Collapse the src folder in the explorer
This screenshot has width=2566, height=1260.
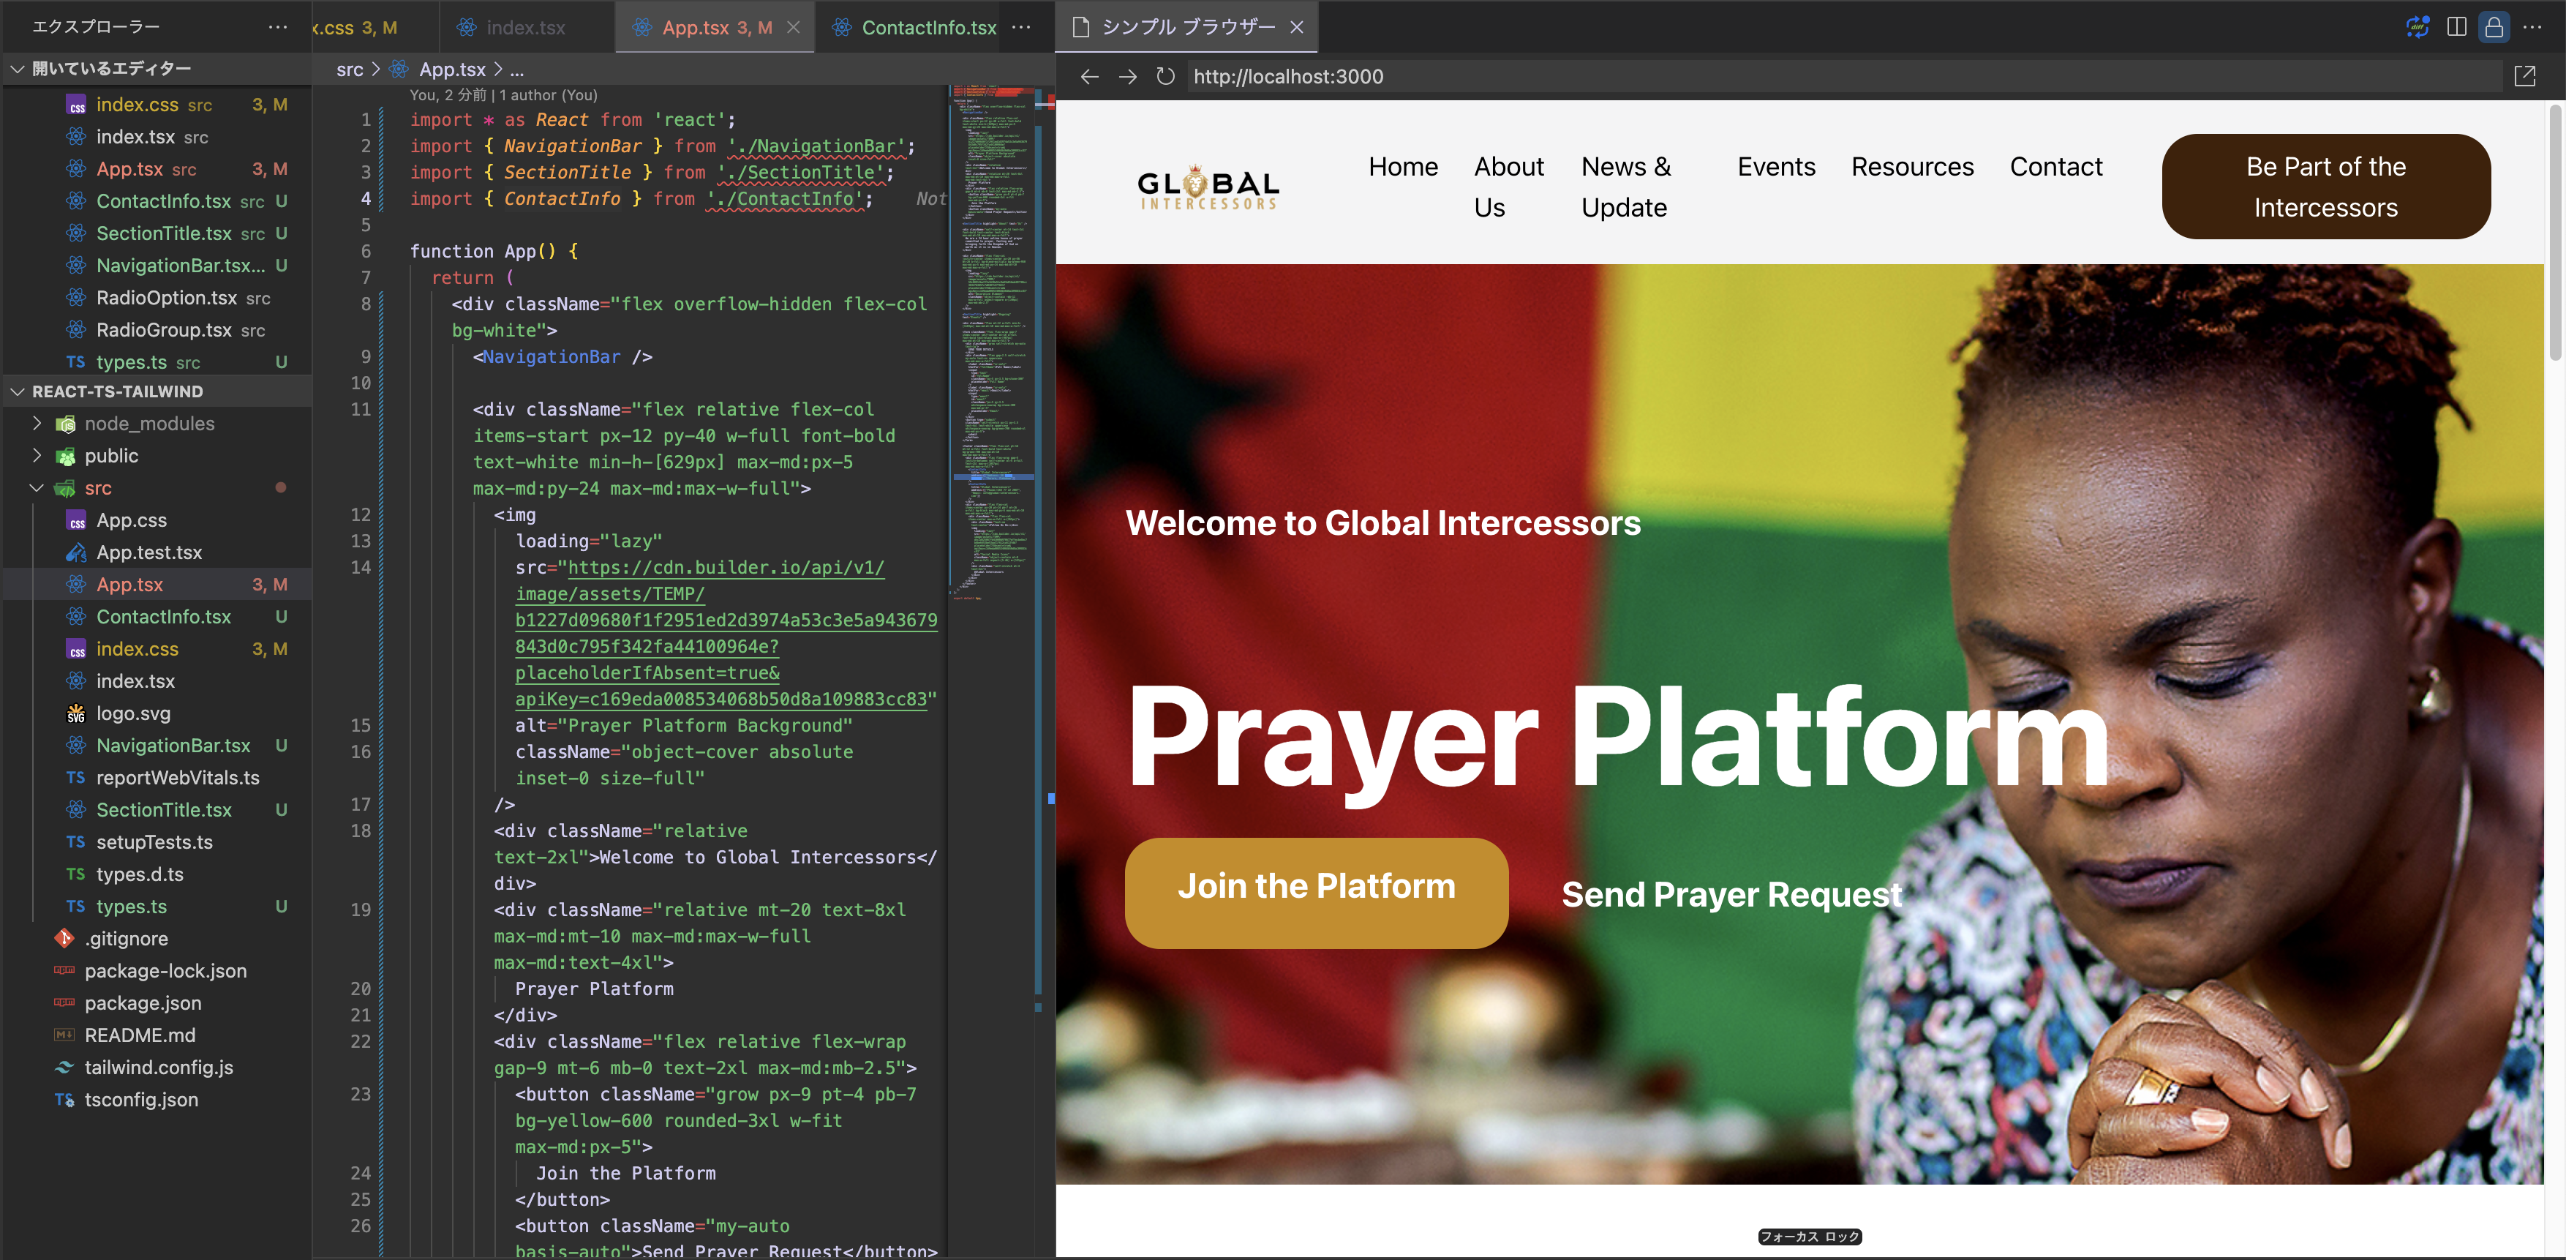(37, 488)
